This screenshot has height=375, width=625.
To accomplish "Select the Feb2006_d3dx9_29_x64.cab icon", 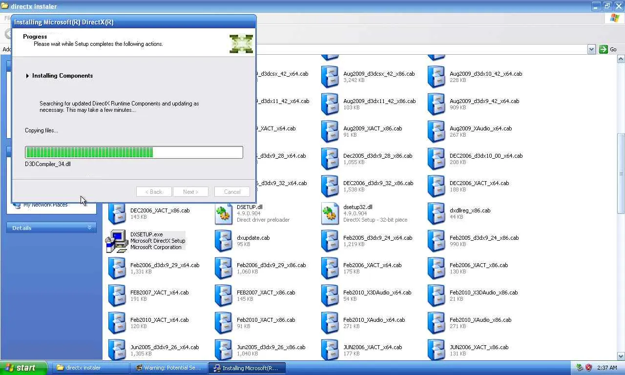I will click(x=117, y=268).
